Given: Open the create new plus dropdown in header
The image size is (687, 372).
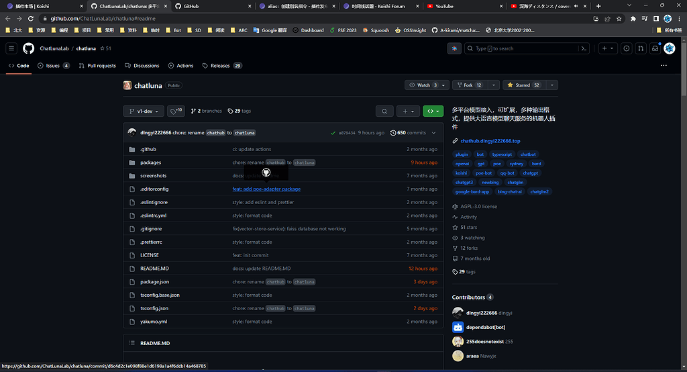Looking at the screenshot, I should point(608,48).
